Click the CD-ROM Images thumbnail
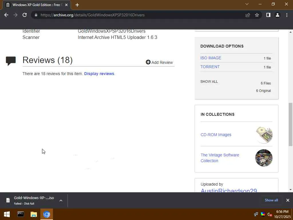The image size is (293, 220). point(264,135)
